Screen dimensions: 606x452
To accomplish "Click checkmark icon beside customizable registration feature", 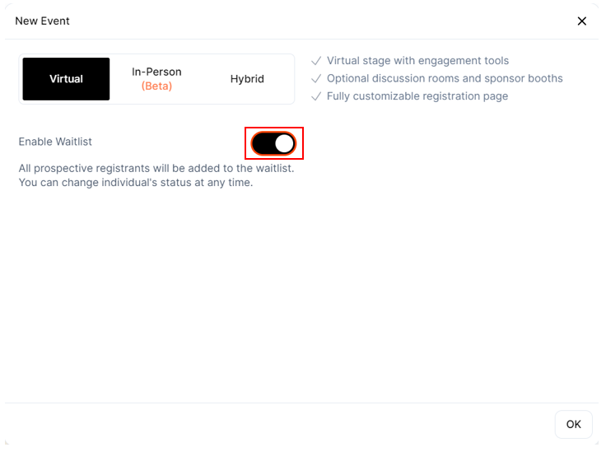I will [316, 97].
